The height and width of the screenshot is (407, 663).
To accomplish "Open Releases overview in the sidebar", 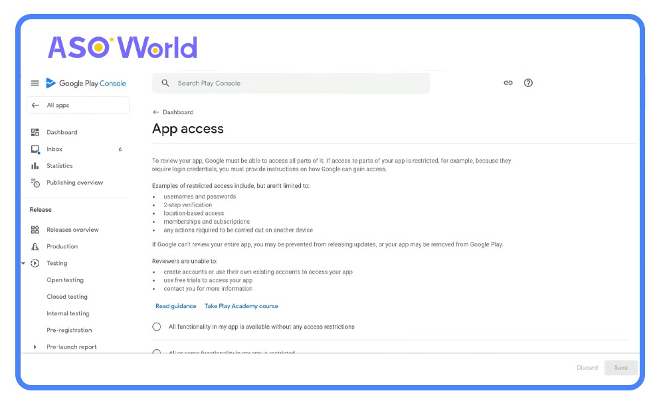I will [72, 230].
